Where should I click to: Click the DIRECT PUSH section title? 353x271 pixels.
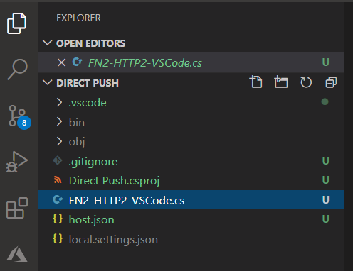pyautogui.click(x=88, y=83)
